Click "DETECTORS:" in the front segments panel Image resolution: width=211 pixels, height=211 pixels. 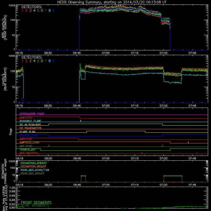coord(32,7)
